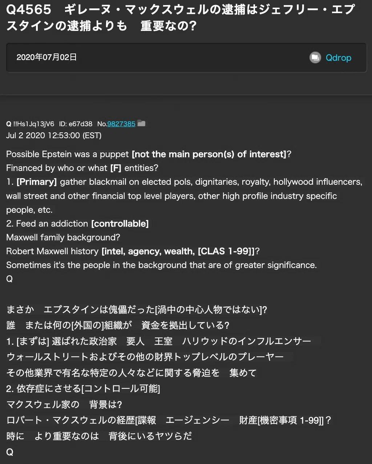This screenshot has height=464, width=372.
Task: Click the bold [Primary] text
Action: [x=37, y=182]
